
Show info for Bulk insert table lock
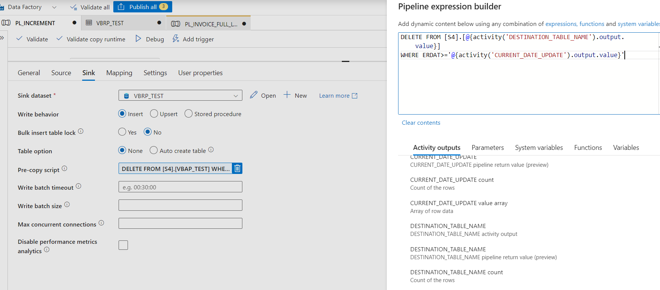pyautogui.click(x=81, y=131)
